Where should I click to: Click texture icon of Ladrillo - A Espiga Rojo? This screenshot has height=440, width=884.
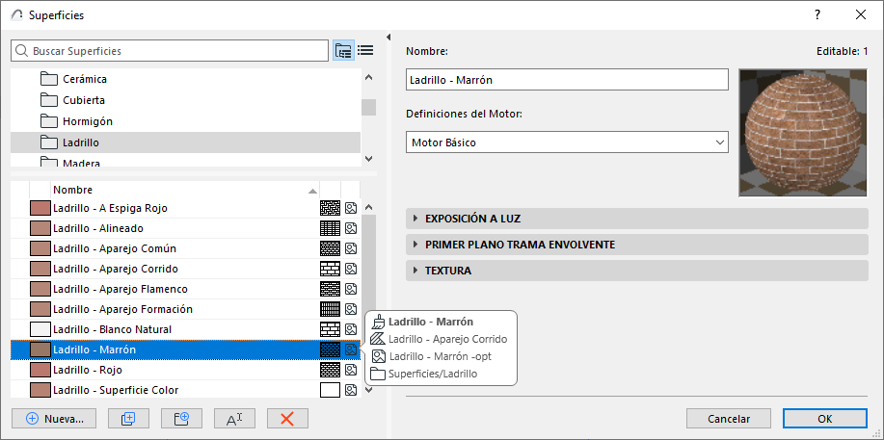click(x=351, y=208)
